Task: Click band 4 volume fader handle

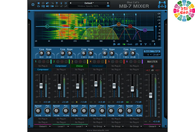Action: tap(96, 84)
